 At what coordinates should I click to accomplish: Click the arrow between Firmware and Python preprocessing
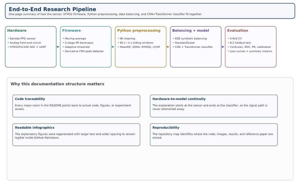(113, 47)
